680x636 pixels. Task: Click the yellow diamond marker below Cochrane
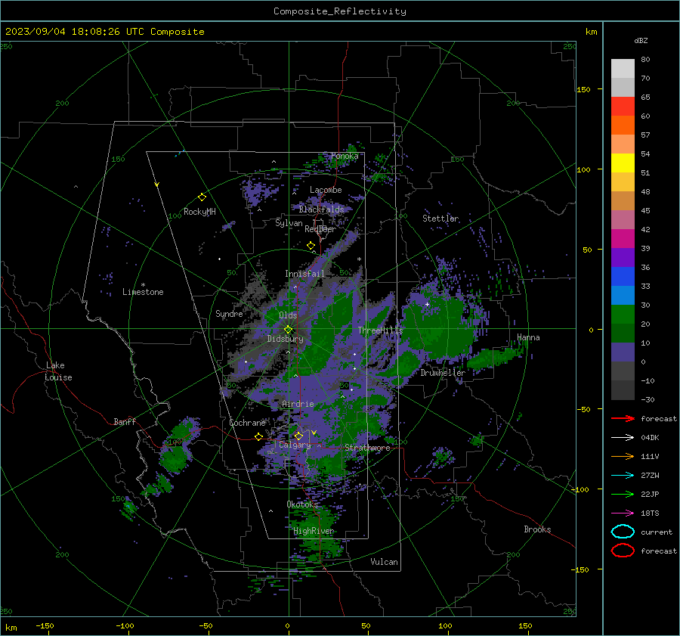259,436
